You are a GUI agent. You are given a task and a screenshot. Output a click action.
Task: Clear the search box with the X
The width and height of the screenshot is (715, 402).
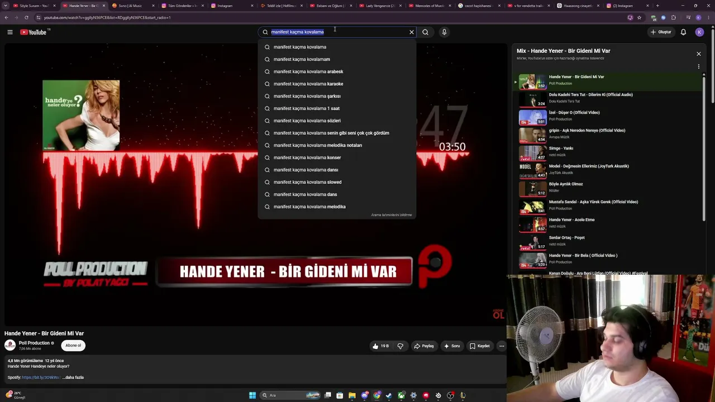(412, 32)
